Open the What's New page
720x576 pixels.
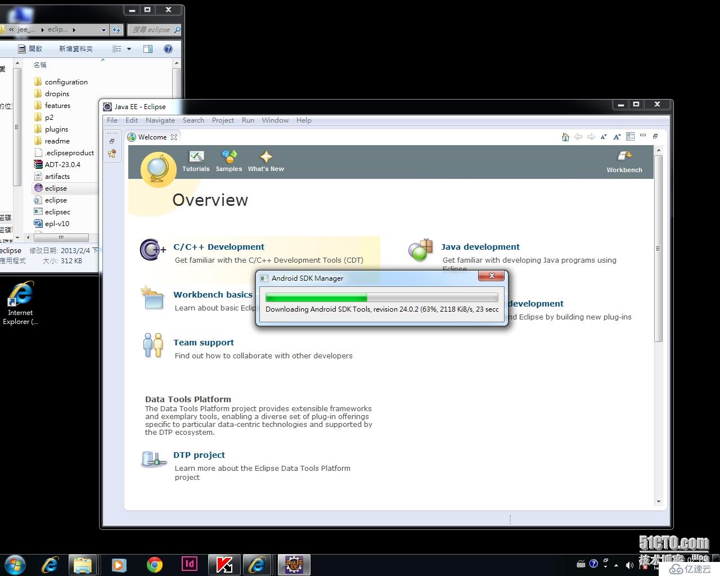[265, 161]
